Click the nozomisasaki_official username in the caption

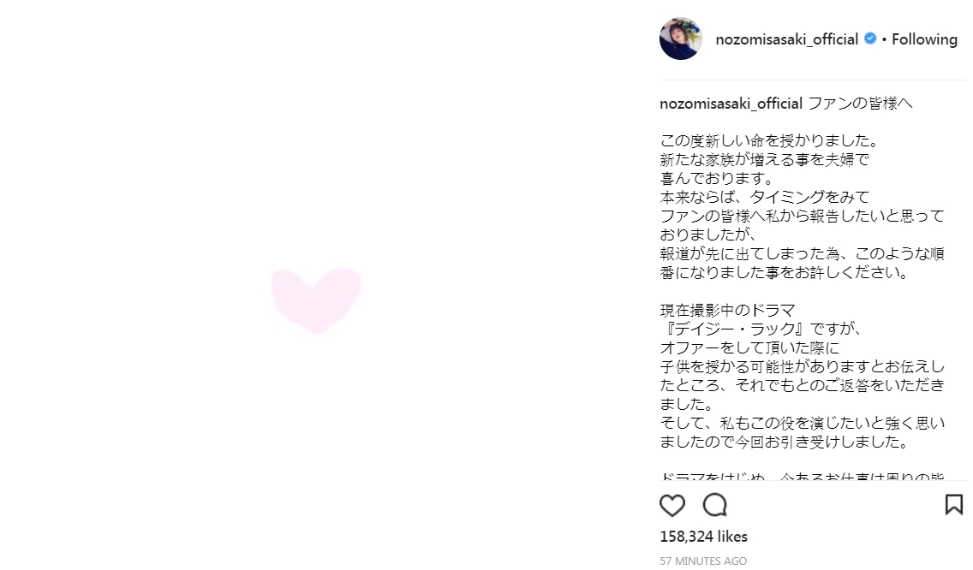tap(731, 104)
